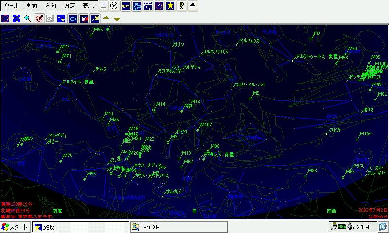Image resolution: width=389 pixels, height=233 pixels.
Task: Click the olive down triangle arrow
Action: click(x=117, y=19)
